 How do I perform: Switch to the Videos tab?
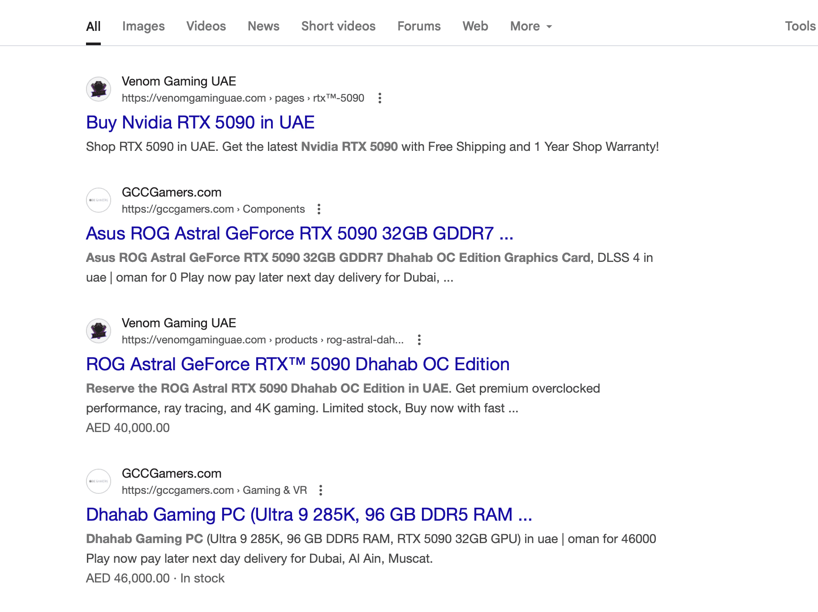[206, 26]
